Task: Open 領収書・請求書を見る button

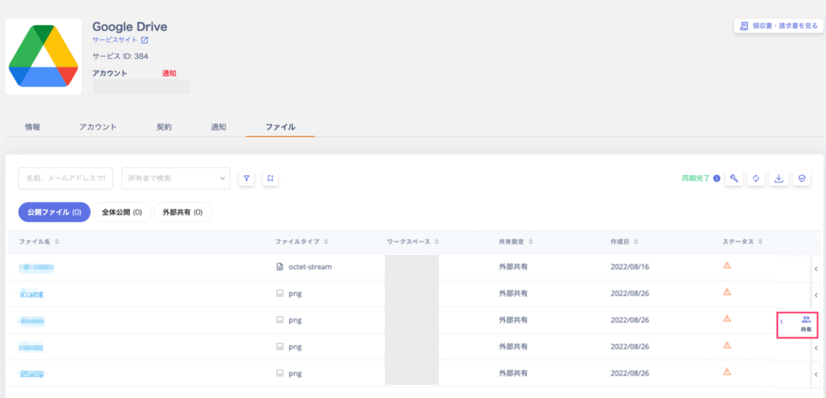Action: click(779, 26)
